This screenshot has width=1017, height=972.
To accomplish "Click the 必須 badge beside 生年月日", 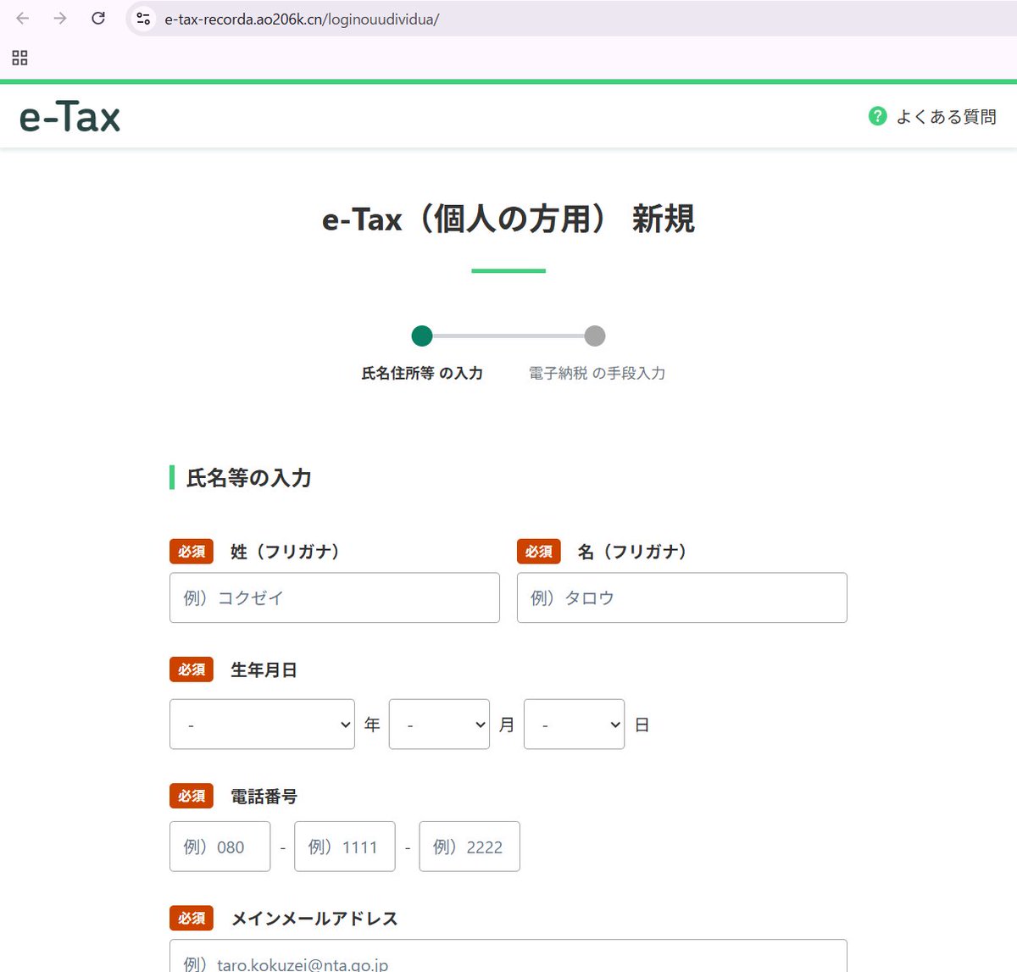I will [x=192, y=670].
